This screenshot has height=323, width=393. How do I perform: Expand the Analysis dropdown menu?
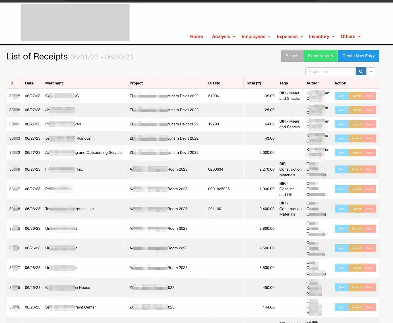click(224, 36)
